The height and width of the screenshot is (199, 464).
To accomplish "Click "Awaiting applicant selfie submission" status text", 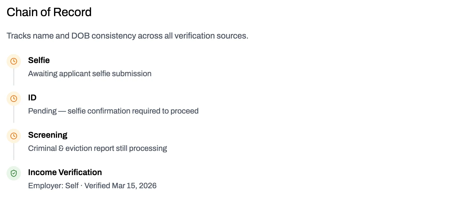I will (x=90, y=74).
